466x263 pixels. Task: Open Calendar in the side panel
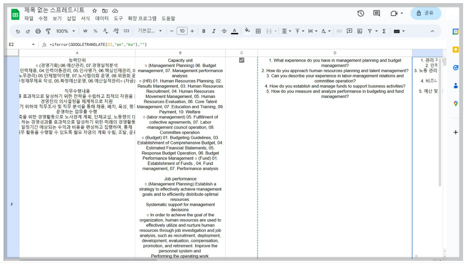pos(455,32)
